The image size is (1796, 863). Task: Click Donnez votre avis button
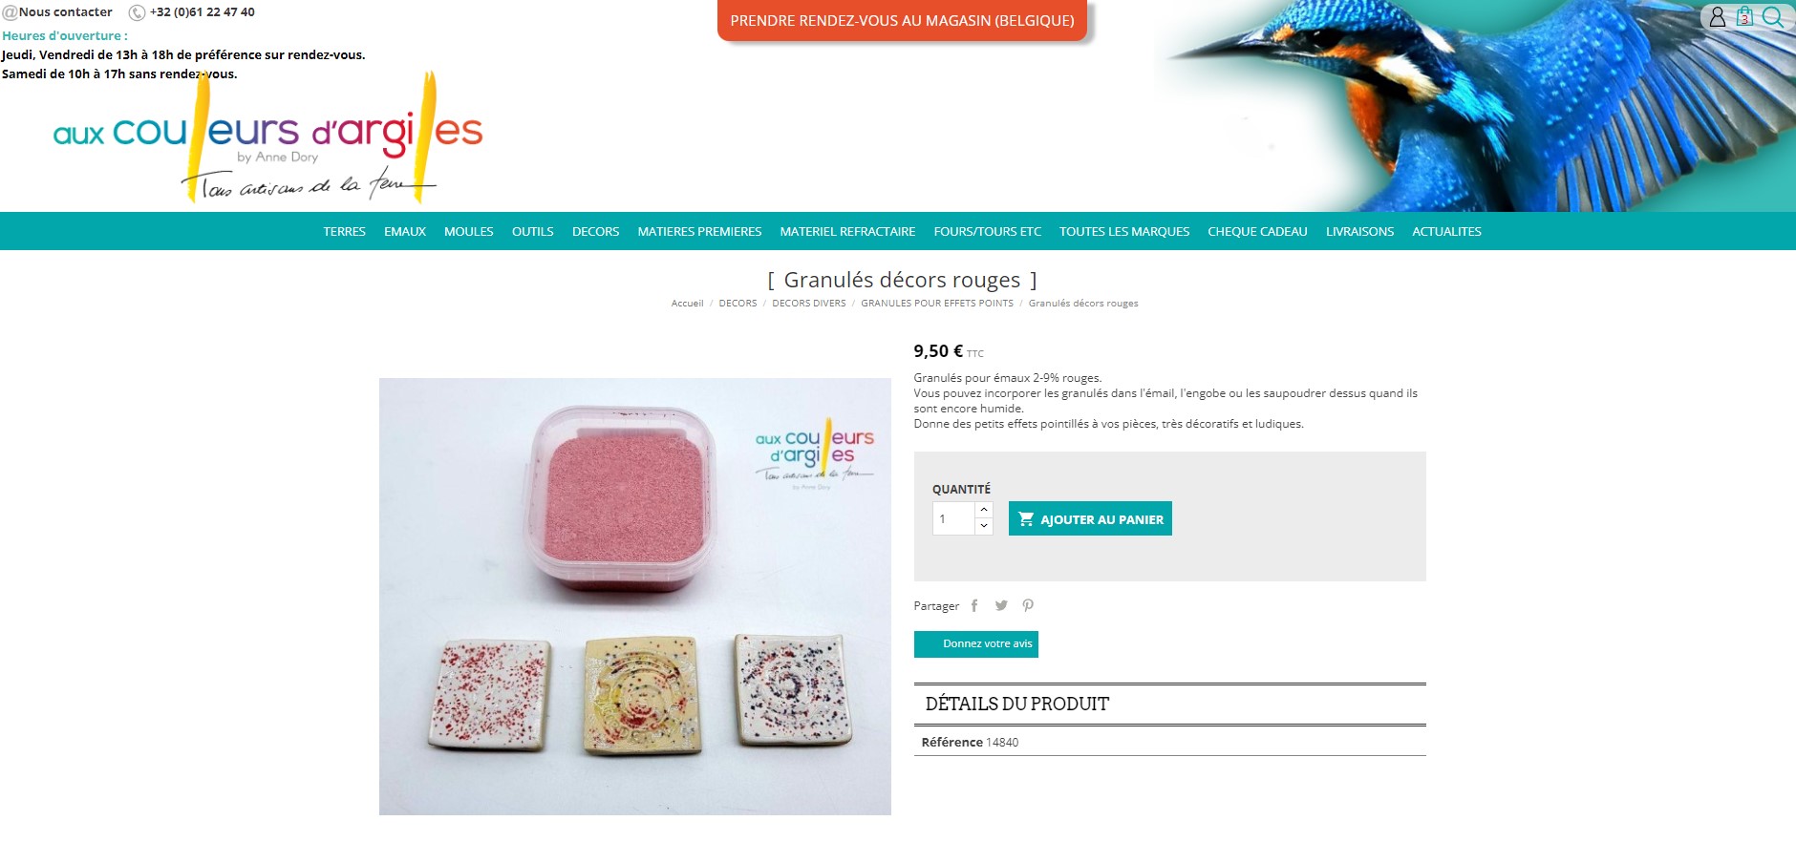(975, 643)
